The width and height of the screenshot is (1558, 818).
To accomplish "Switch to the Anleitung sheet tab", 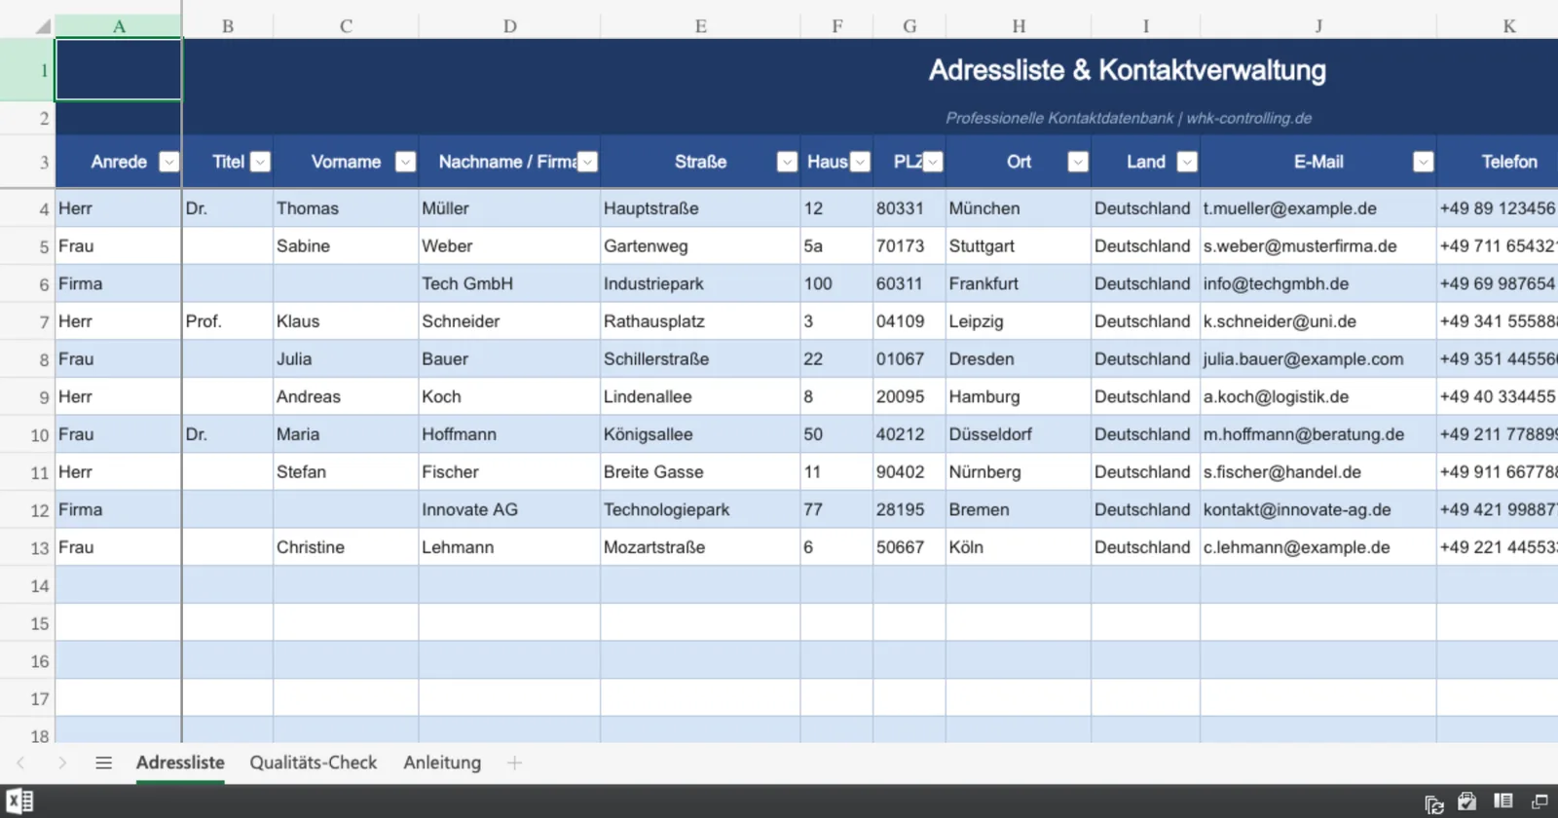I will 442,762.
